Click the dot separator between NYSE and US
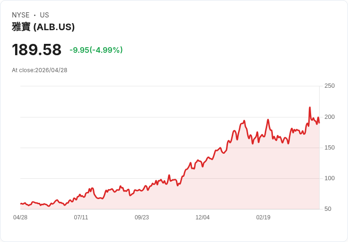This screenshot has width=348, height=242. point(35,15)
